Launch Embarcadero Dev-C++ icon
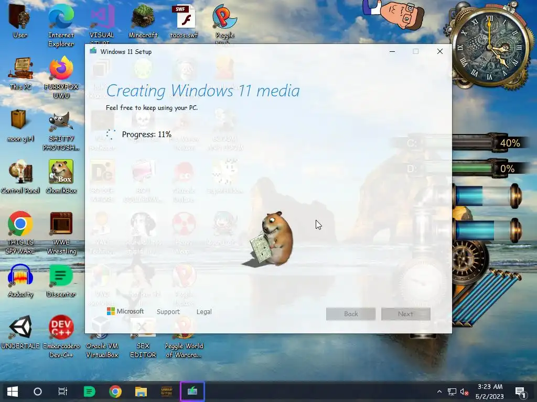The width and height of the screenshot is (537, 402). coord(61,337)
